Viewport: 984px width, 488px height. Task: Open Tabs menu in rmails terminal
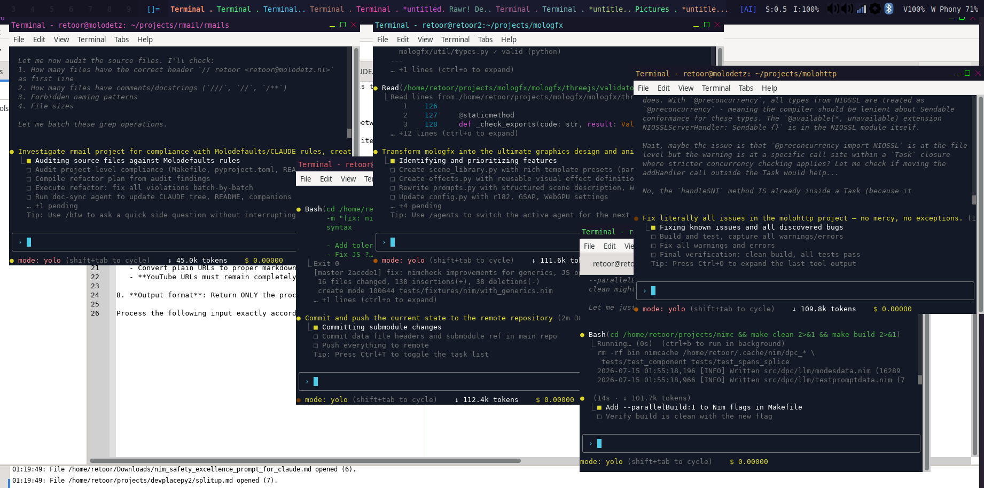(x=121, y=40)
